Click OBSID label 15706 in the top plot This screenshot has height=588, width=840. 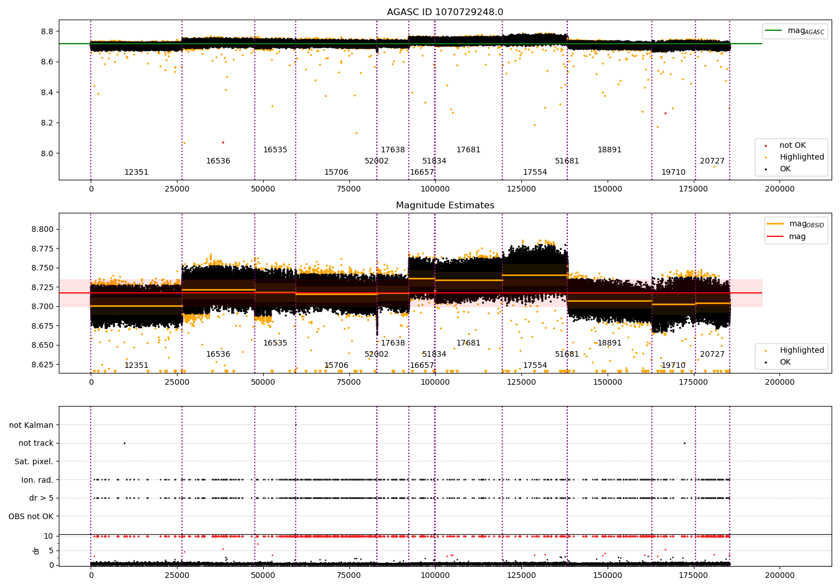[336, 172]
